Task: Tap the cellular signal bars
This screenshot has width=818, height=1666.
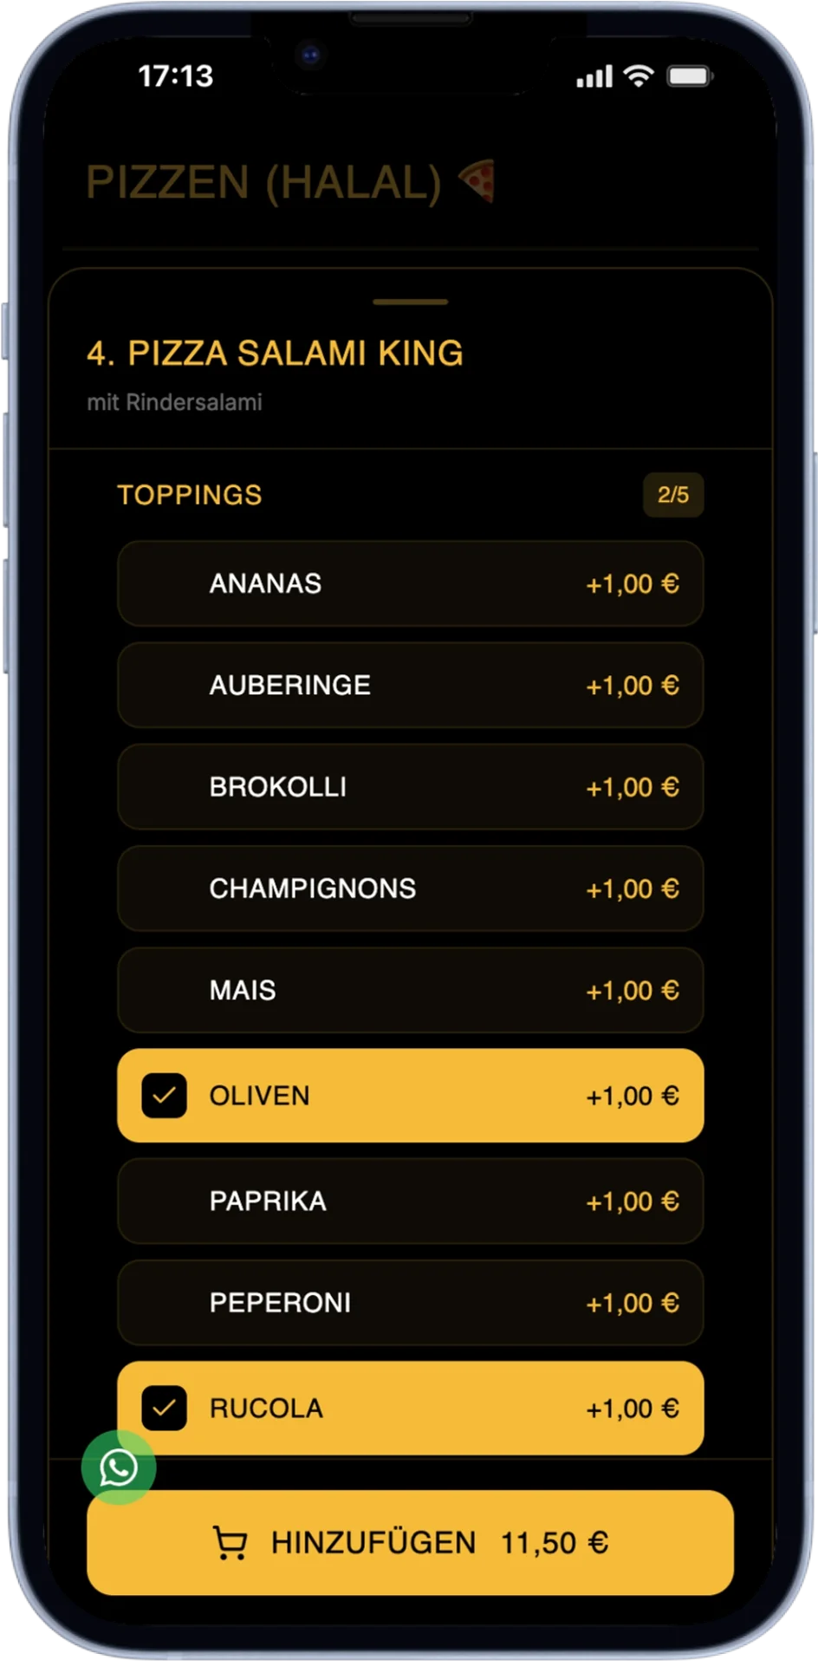Action: pos(594,76)
